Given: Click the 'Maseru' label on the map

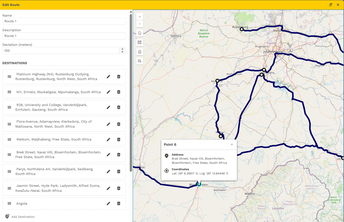Looking at the screenshot, I should [x=250, y=194].
